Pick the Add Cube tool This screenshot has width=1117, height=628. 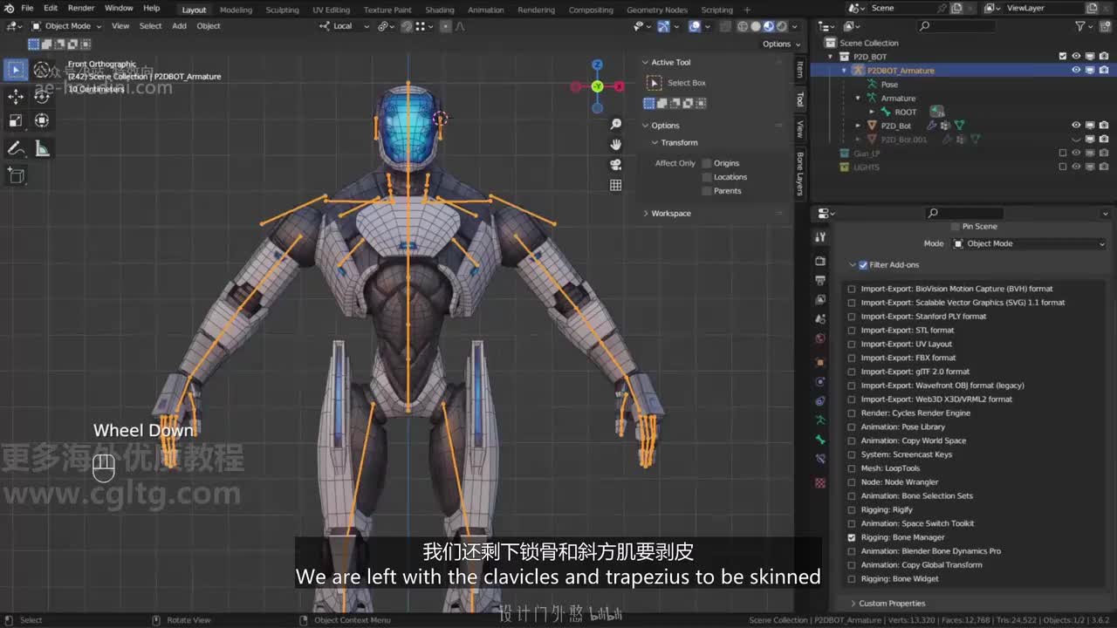click(16, 175)
